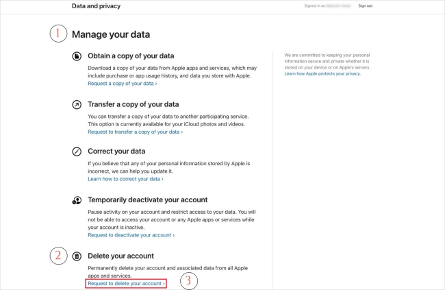Viewport: 445px width, 290px height.
Task: Click the Manage your data heading
Action: (111, 34)
